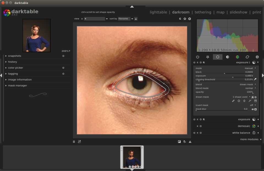Toggle softproofing triangle icon
This screenshot has width=264, height=171.
coord(185,142)
